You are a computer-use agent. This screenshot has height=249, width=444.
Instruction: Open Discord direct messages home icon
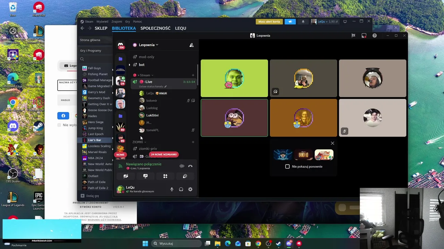(120, 45)
